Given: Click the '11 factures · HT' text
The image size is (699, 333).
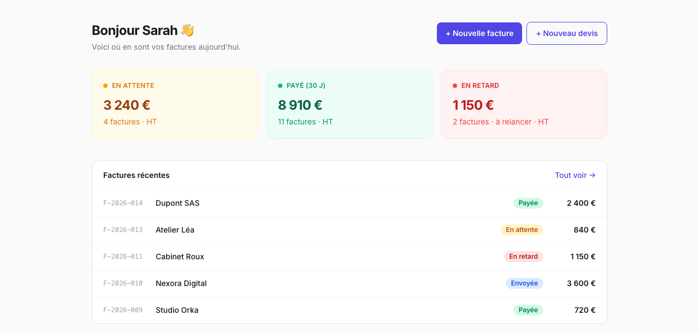Looking at the screenshot, I should 305,122.
